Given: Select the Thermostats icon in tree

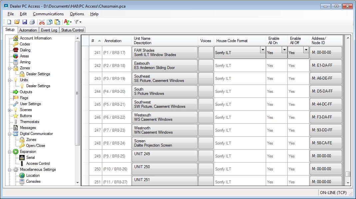Looking at the screenshot, I should [15, 122].
